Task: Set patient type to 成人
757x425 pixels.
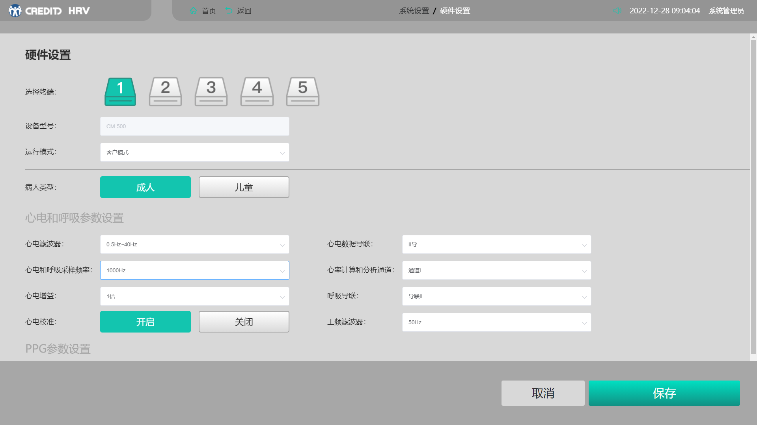Action: coord(145,187)
